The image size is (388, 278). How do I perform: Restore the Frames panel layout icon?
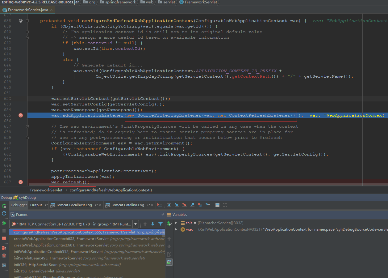pos(163,215)
